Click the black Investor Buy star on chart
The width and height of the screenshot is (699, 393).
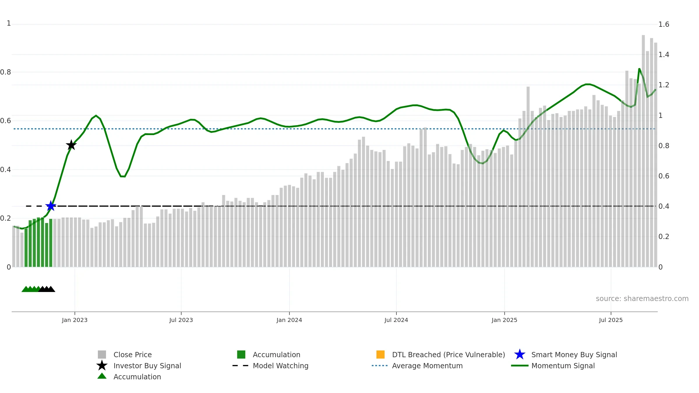click(x=71, y=145)
